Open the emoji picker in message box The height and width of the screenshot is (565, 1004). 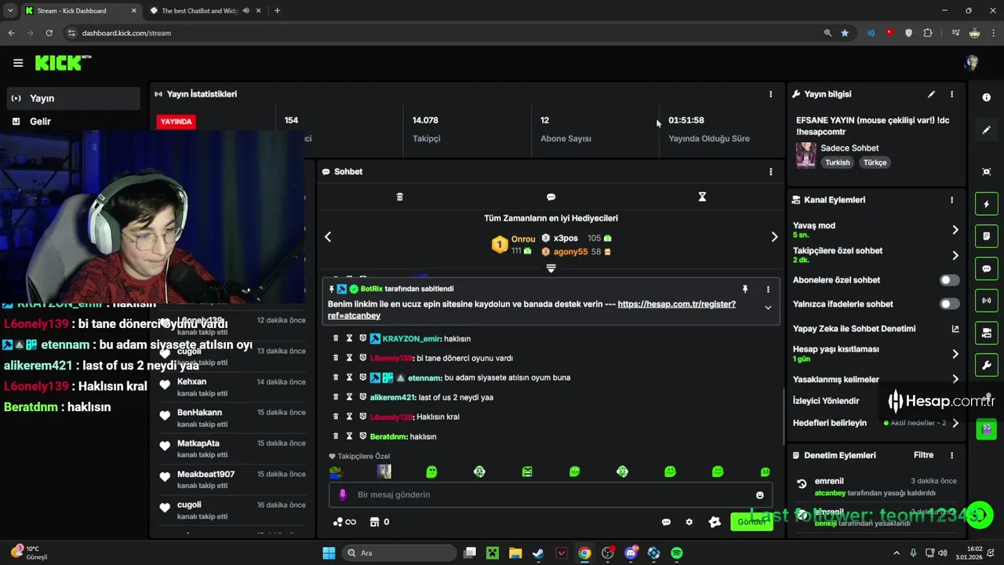pyautogui.click(x=759, y=495)
